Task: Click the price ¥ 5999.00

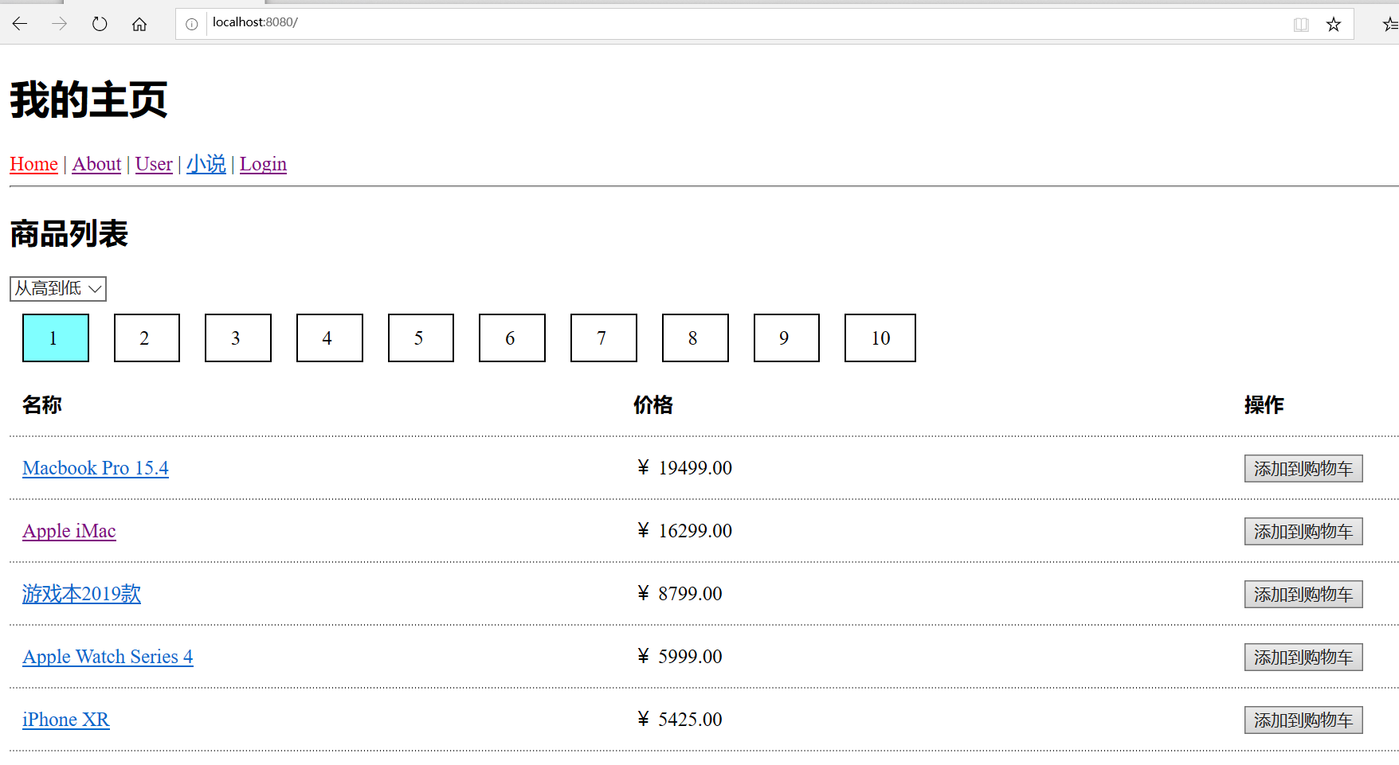Action: coord(680,657)
